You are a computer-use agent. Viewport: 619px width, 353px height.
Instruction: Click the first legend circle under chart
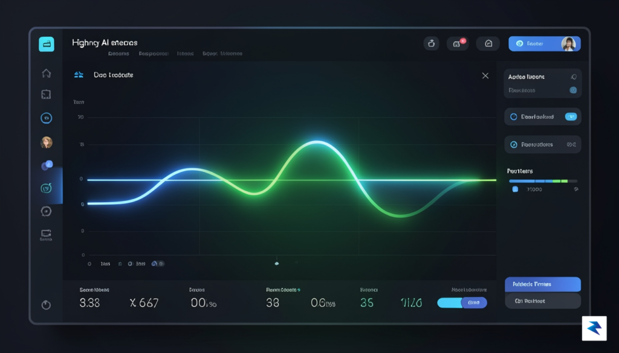[89, 264]
